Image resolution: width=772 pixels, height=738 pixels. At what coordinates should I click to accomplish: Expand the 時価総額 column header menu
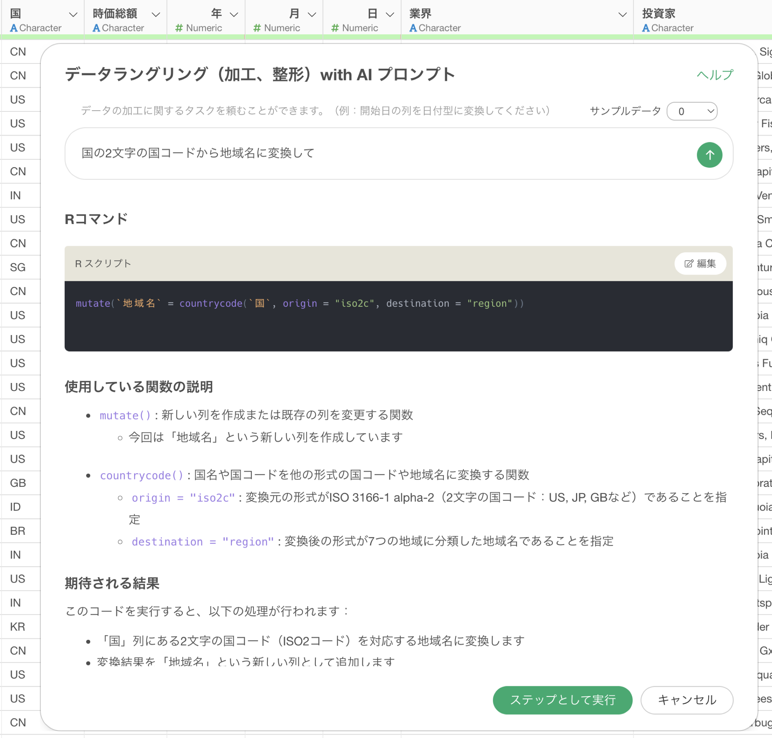coord(156,15)
